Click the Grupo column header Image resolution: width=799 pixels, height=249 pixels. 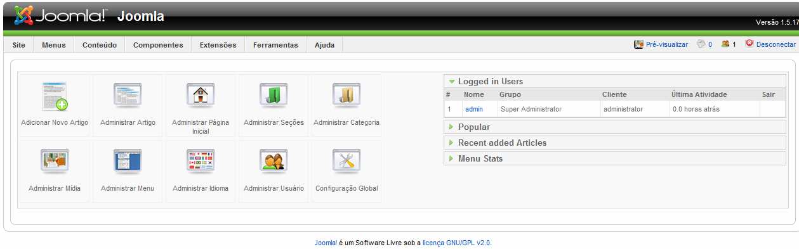tap(510, 94)
